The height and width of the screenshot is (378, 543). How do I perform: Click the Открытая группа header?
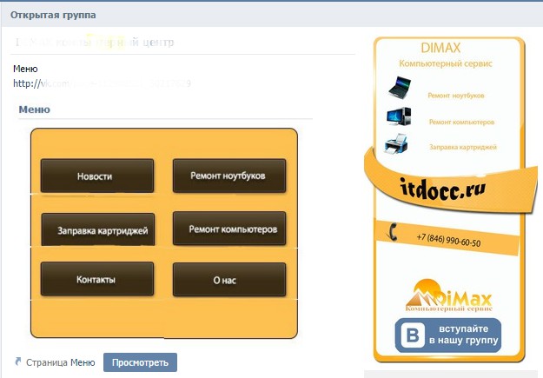[x=53, y=15]
